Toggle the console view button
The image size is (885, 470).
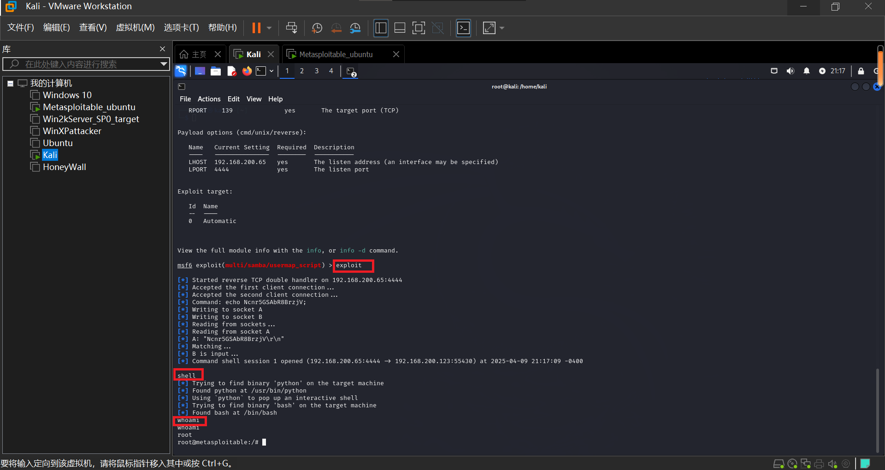pyautogui.click(x=463, y=28)
